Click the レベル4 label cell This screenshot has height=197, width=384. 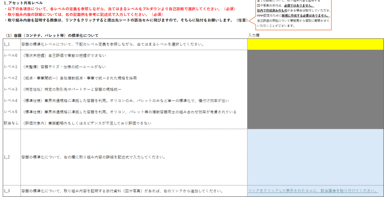(11, 100)
